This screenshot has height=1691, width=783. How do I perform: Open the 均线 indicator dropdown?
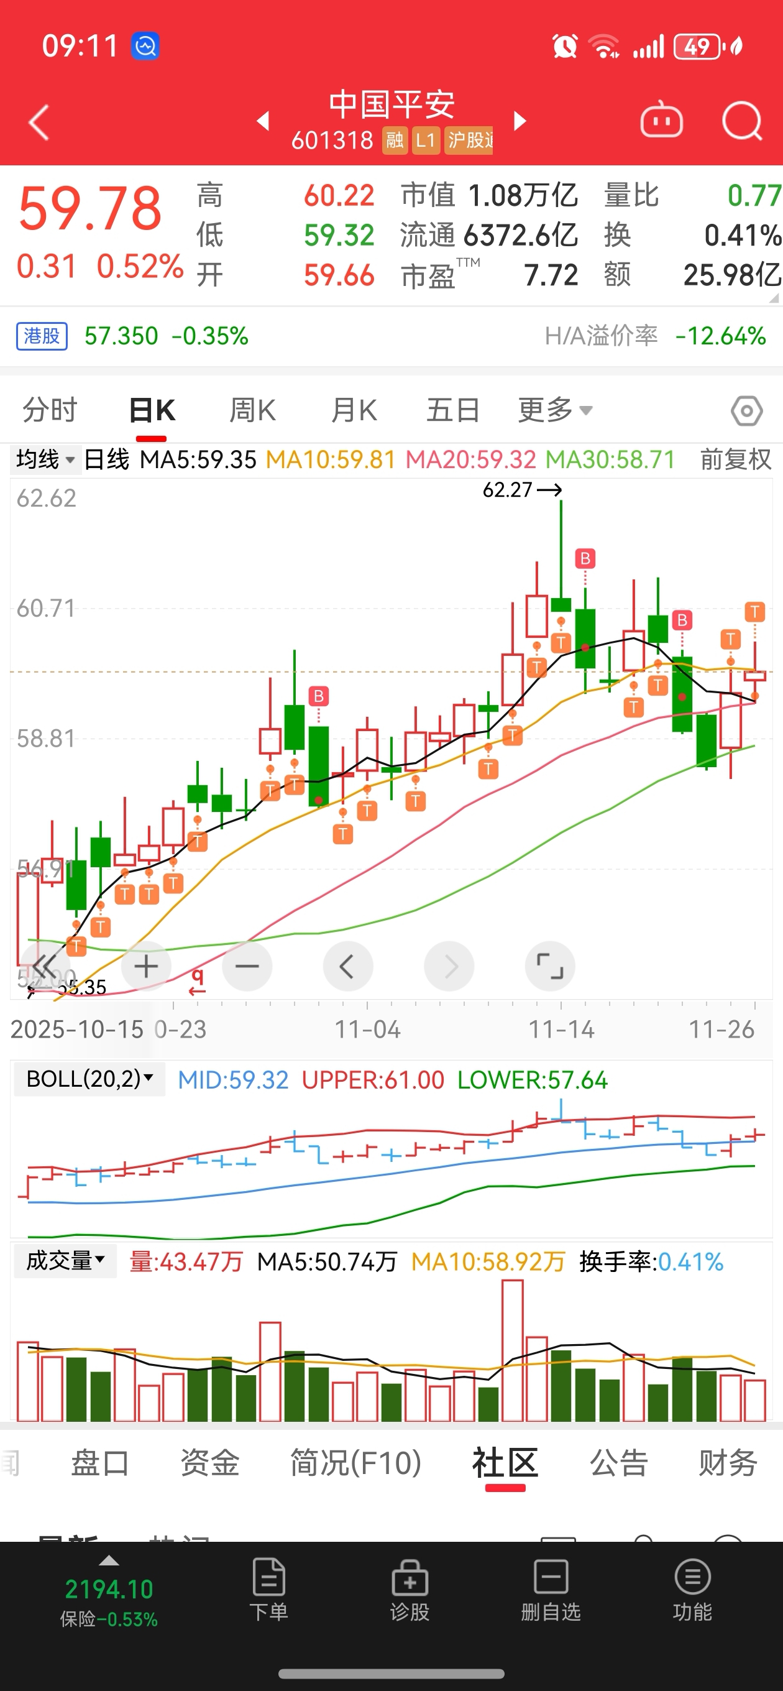(45, 459)
